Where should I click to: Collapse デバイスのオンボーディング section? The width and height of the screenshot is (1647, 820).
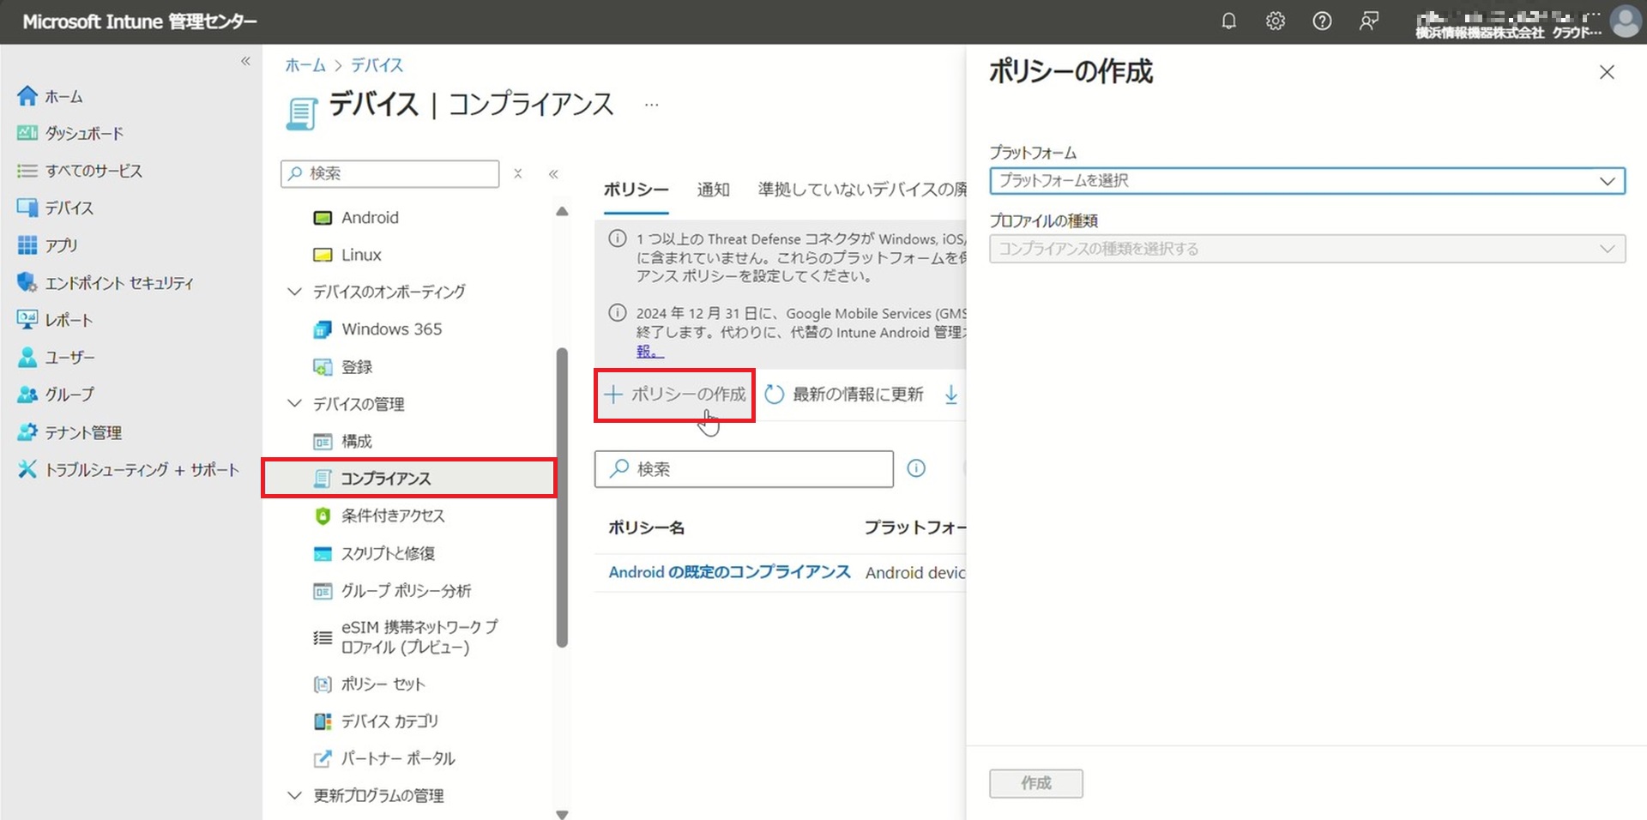pos(294,292)
